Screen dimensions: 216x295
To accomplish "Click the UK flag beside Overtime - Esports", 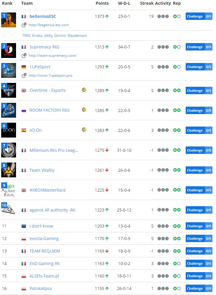I will pos(24,91).
